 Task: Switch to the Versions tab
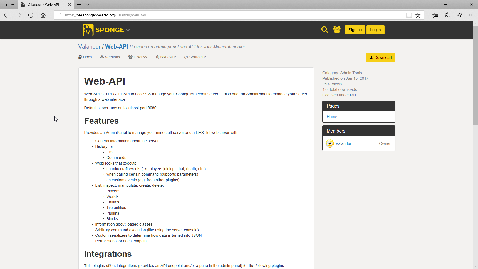point(110,57)
